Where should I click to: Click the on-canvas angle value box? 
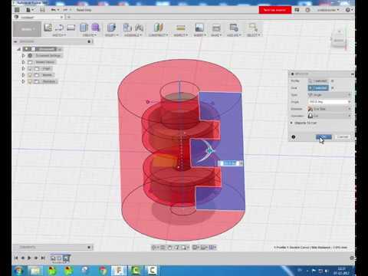point(230,163)
